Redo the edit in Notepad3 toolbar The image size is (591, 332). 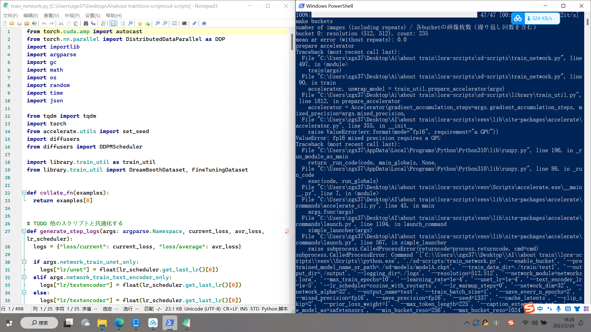click(x=51, y=23)
